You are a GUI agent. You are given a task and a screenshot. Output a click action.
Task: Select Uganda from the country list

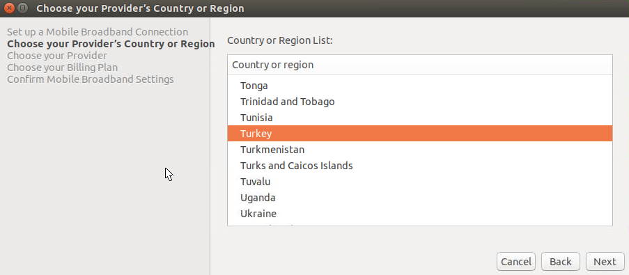click(x=419, y=198)
